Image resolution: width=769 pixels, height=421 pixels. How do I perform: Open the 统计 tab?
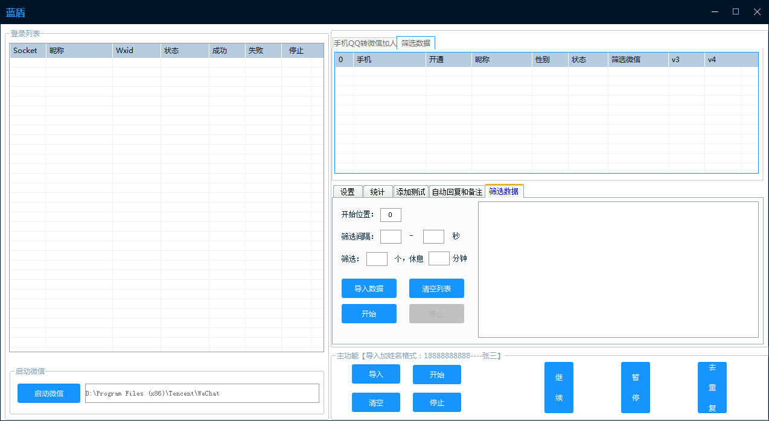tap(378, 192)
